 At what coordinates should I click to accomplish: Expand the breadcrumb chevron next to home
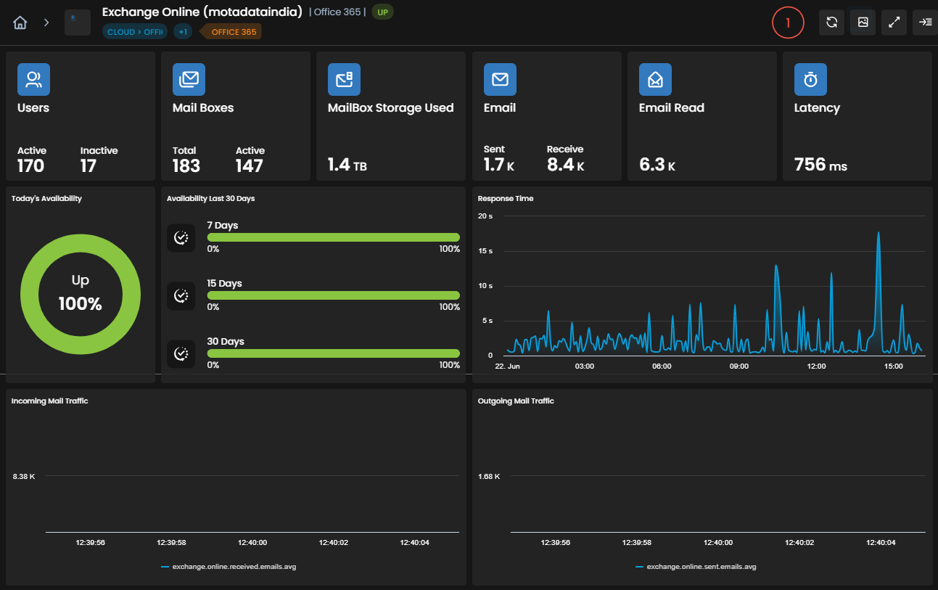pos(46,22)
